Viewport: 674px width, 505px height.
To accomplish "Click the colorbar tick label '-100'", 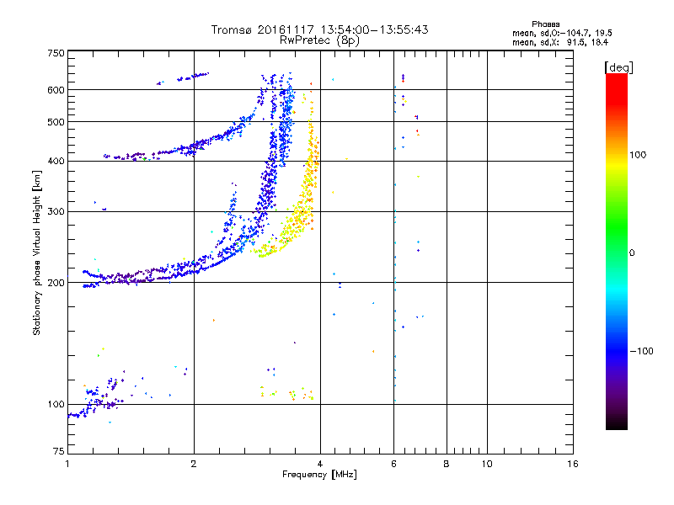I will point(641,351).
